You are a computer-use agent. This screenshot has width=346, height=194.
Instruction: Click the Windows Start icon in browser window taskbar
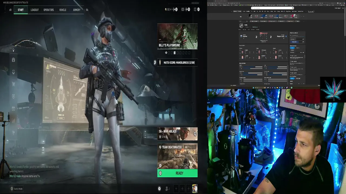pyautogui.click(x=254, y=88)
